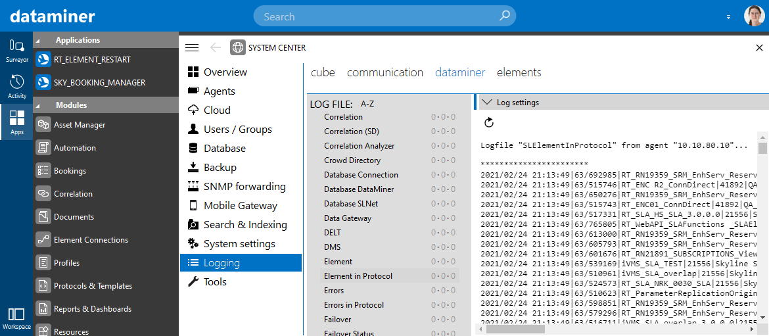Click the Correlation module icon
The image size is (769, 336).
tap(43, 194)
